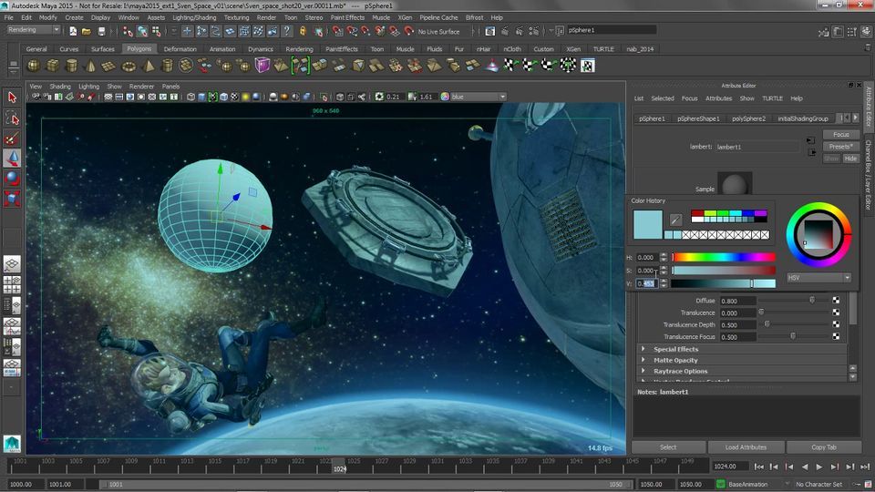The height and width of the screenshot is (492, 875).
Task: Click the Select button
Action: click(668, 447)
